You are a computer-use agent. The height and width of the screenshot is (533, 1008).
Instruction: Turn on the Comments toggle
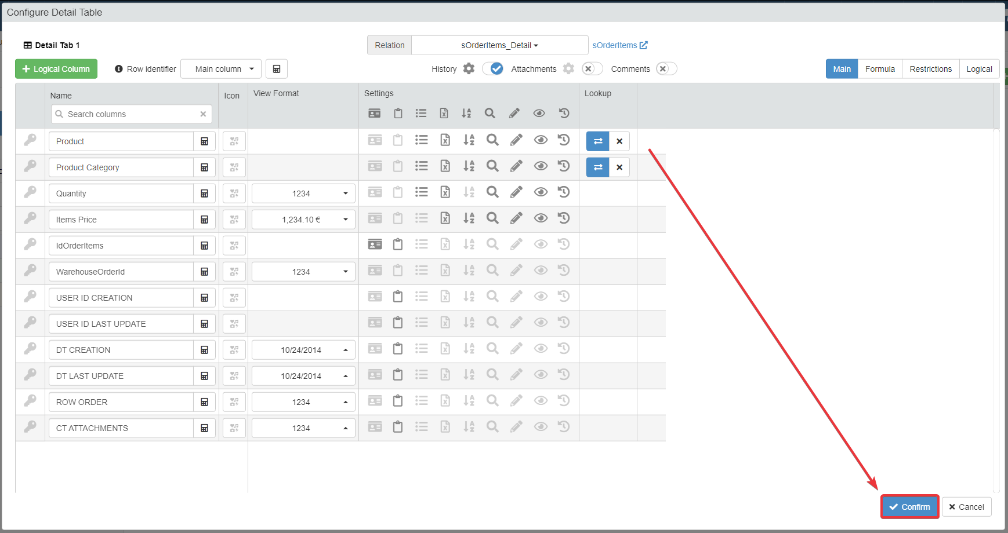click(666, 69)
